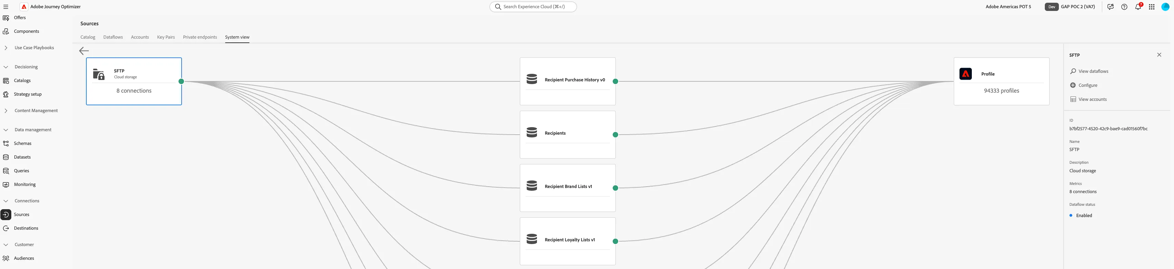Open the hamburger navigation menu

tap(6, 7)
